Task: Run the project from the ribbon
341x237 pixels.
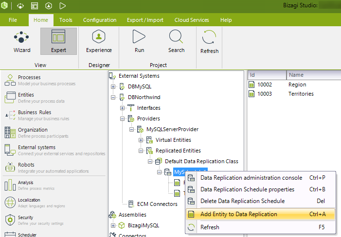Action: click(139, 41)
